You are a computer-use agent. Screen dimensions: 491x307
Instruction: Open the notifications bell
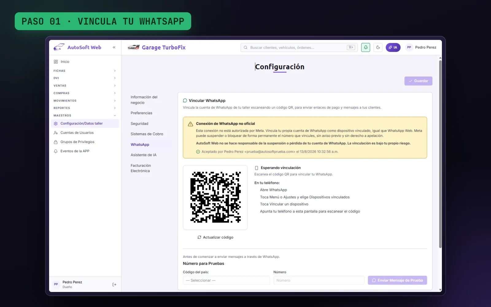(365, 47)
